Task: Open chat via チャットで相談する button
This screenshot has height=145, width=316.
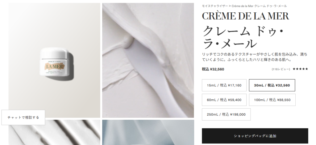Action: coord(23,118)
